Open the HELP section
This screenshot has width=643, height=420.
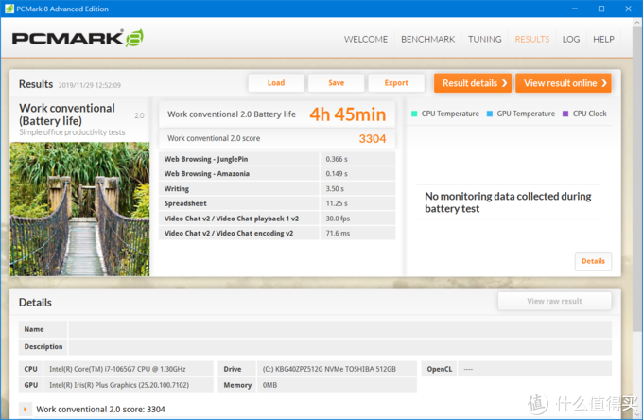[x=603, y=40]
